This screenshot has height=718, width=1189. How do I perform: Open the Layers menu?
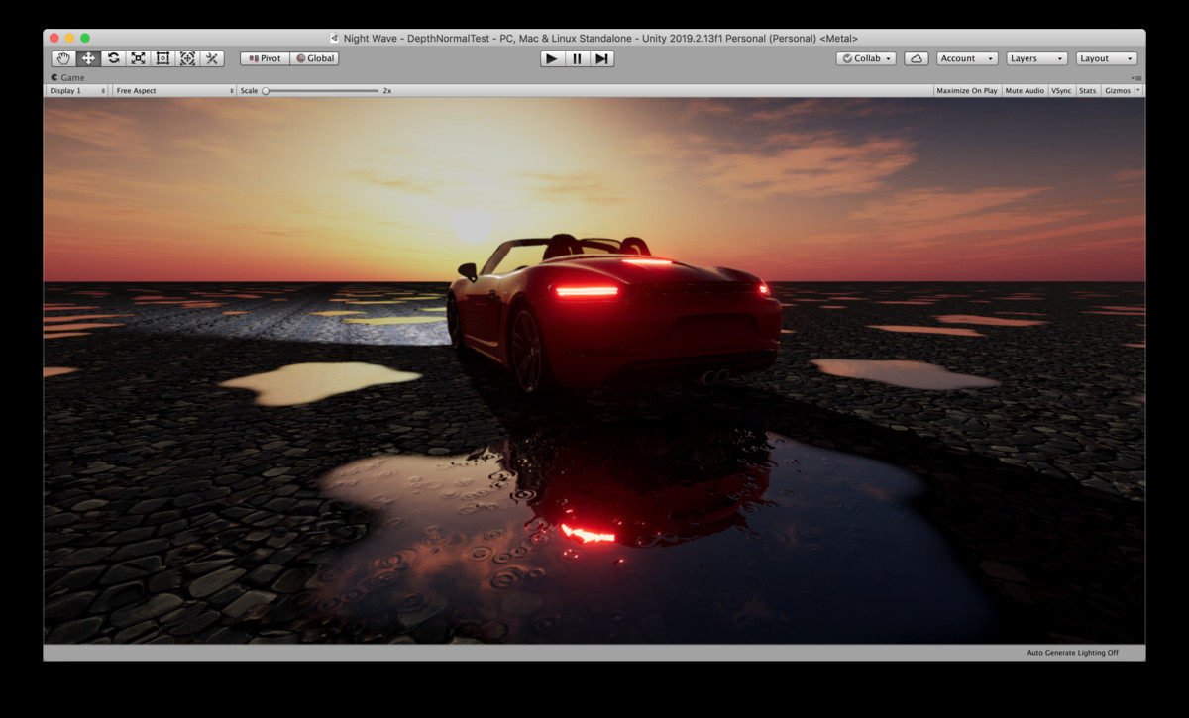point(1034,57)
